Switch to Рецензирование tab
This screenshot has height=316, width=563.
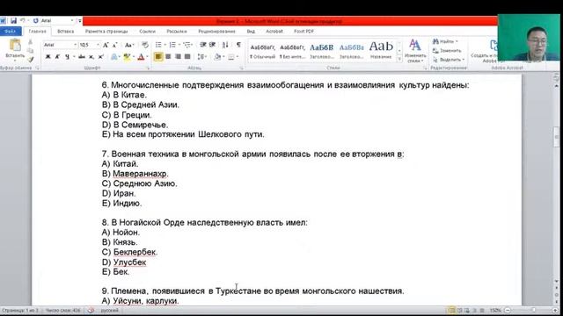(x=216, y=32)
